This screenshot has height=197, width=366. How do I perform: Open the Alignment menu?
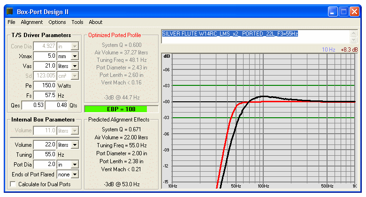(x=32, y=22)
